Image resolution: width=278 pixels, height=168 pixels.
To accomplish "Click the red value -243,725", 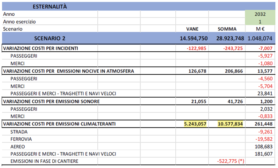I will click(233, 48).
